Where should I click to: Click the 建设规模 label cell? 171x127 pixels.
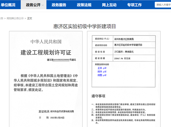coord(102,58)
